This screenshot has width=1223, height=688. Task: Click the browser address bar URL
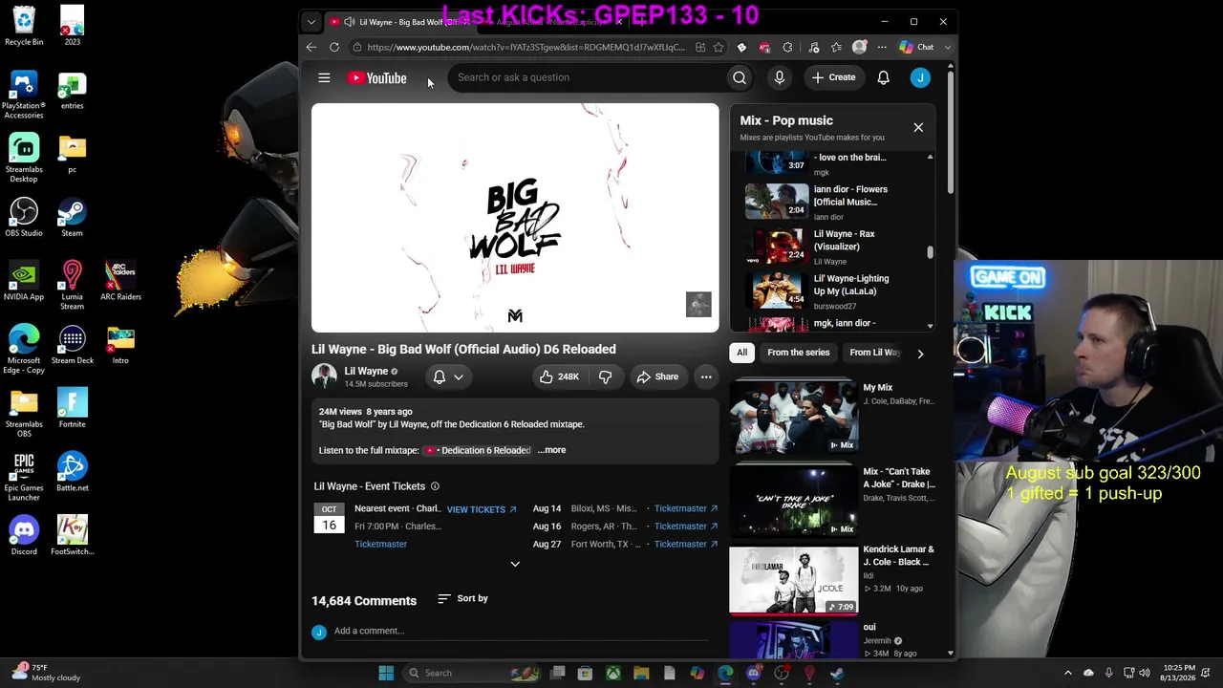point(526,47)
